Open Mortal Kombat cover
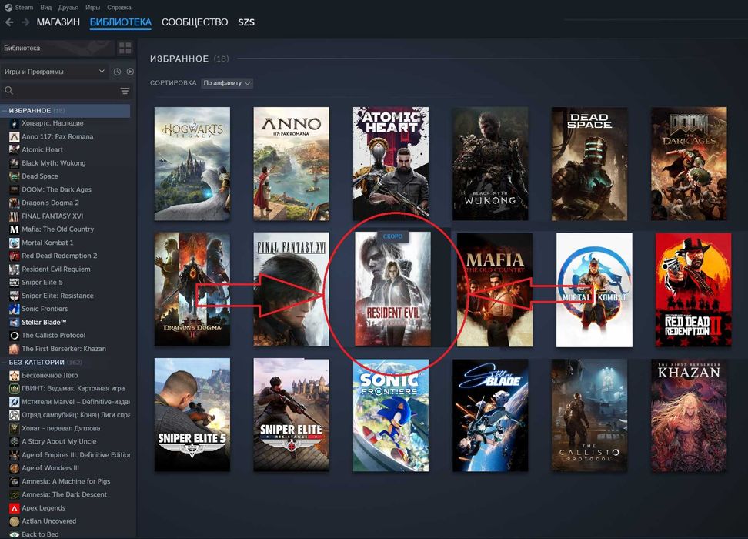The height and width of the screenshot is (539, 748). (594, 290)
